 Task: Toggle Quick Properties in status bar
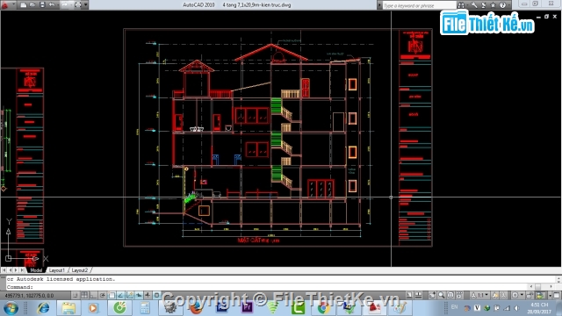pyautogui.click(x=156, y=295)
